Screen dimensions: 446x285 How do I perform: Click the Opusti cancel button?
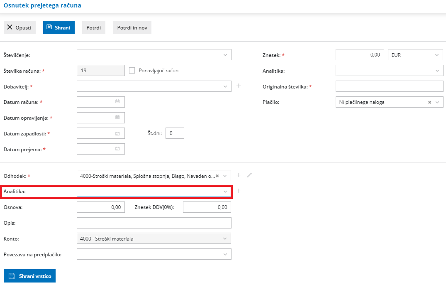click(x=19, y=27)
